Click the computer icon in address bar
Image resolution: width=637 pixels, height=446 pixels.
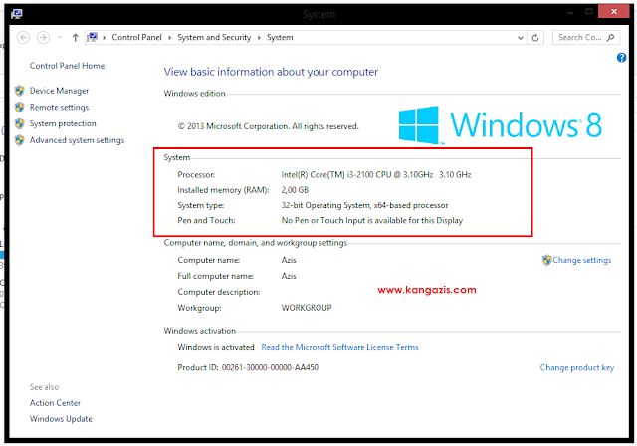pyautogui.click(x=93, y=37)
